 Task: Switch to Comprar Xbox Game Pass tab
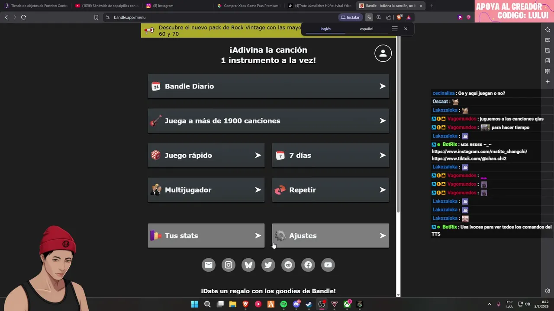click(x=248, y=6)
